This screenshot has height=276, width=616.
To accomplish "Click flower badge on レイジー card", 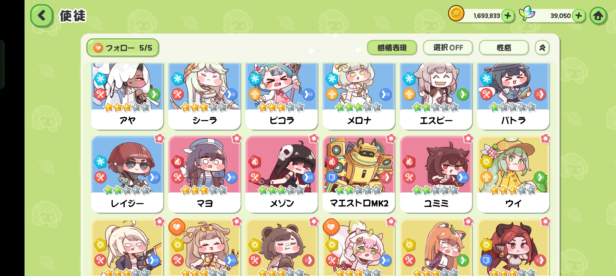I will pyautogui.click(x=160, y=139).
